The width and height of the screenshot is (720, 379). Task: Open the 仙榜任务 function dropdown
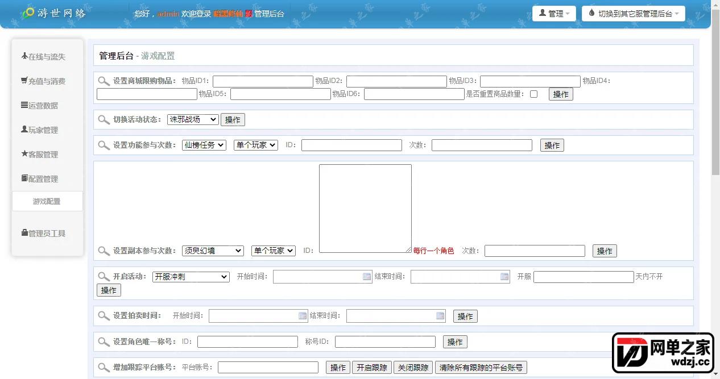point(204,145)
